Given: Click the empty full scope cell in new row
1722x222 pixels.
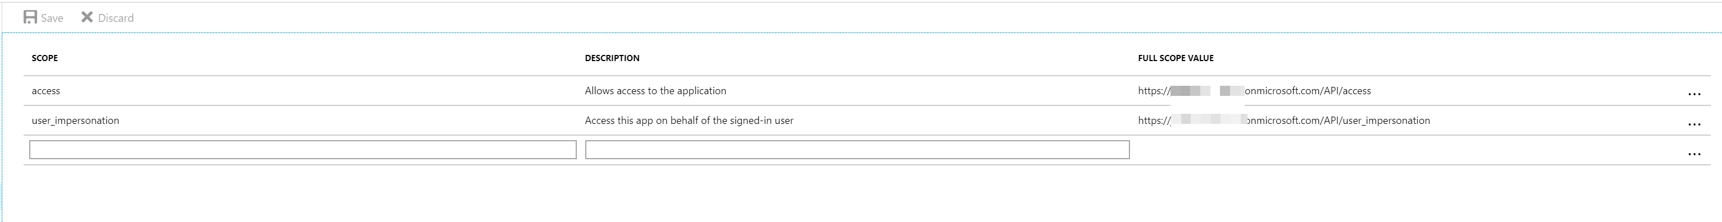Looking at the screenshot, I should click(1404, 150).
